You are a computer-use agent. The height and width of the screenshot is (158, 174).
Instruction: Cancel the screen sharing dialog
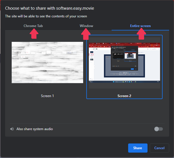tap(159, 148)
